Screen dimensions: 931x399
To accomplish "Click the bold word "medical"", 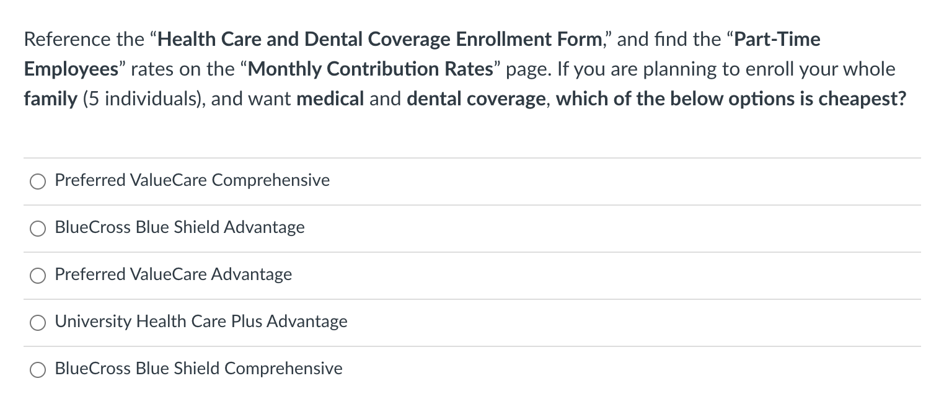I will point(330,99).
